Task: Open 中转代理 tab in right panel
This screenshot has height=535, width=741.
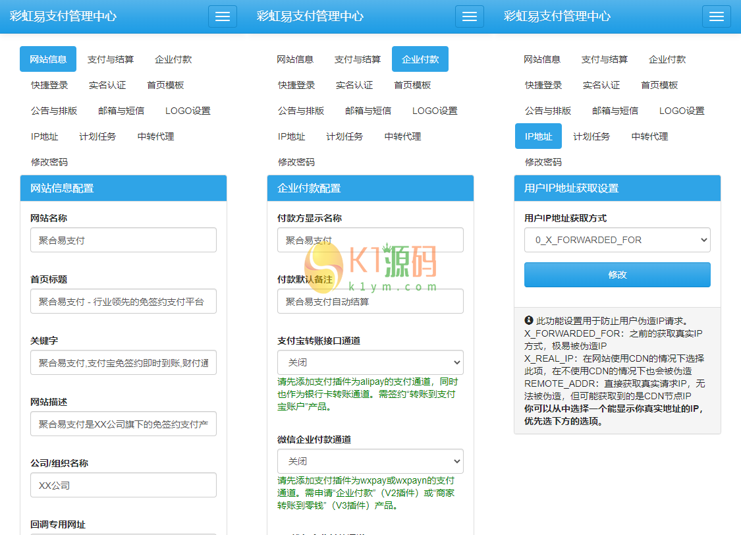Action: [650, 136]
